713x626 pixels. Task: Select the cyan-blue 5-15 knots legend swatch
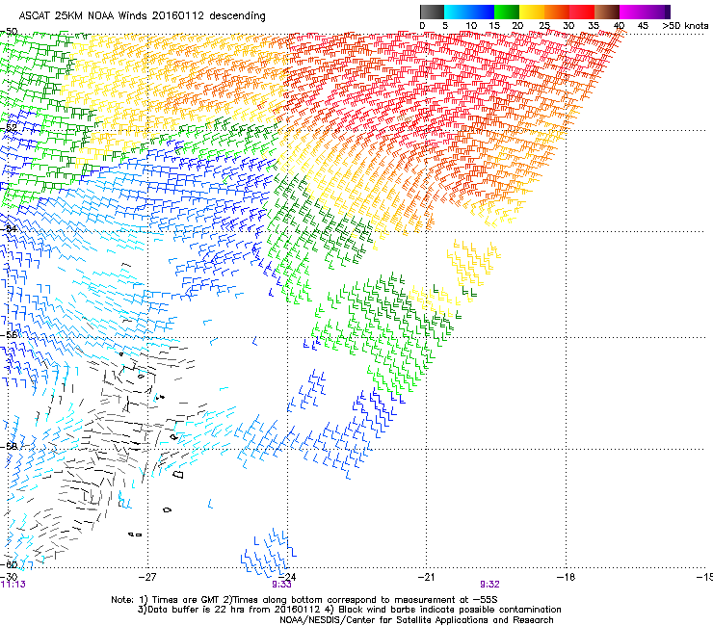coord(469,12)
